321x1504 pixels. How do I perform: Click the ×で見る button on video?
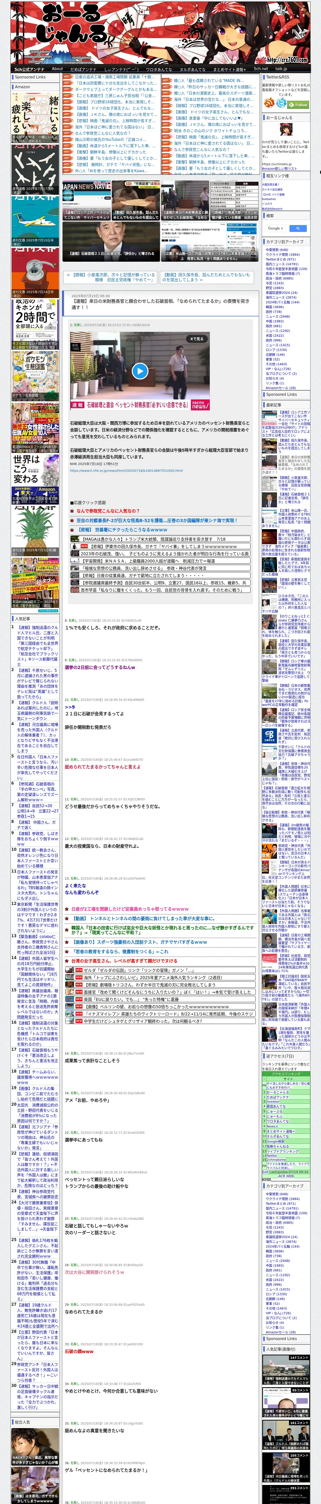pyautogui.click(x=197, y=339)
